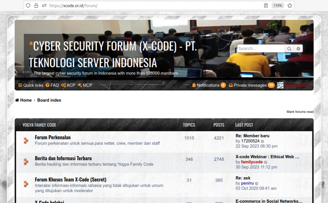
Task: Focus the Search… input box
Action: tap(261, 49)
